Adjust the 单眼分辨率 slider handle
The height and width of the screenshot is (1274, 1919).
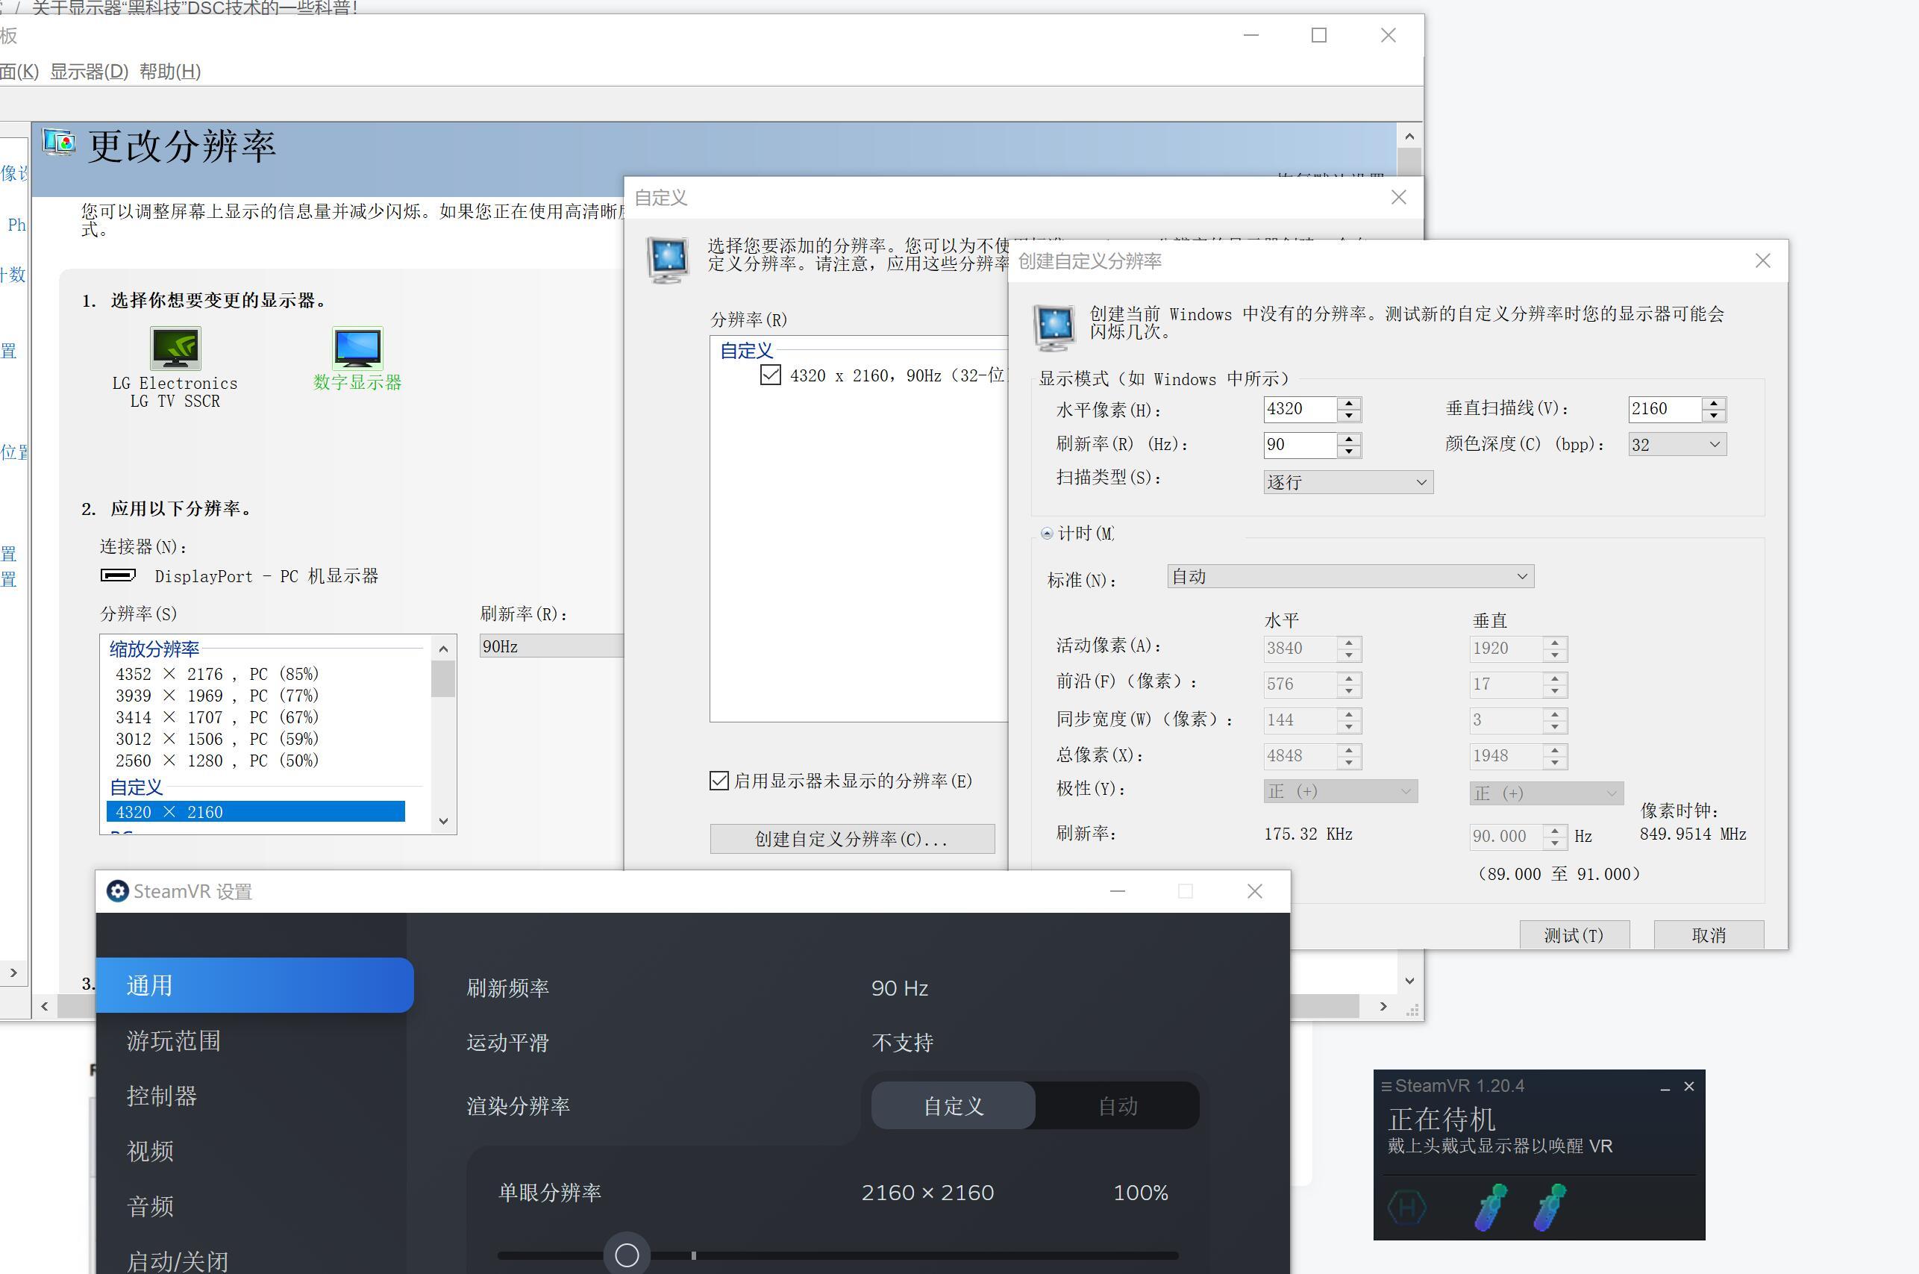click(x=626, y=1255)
